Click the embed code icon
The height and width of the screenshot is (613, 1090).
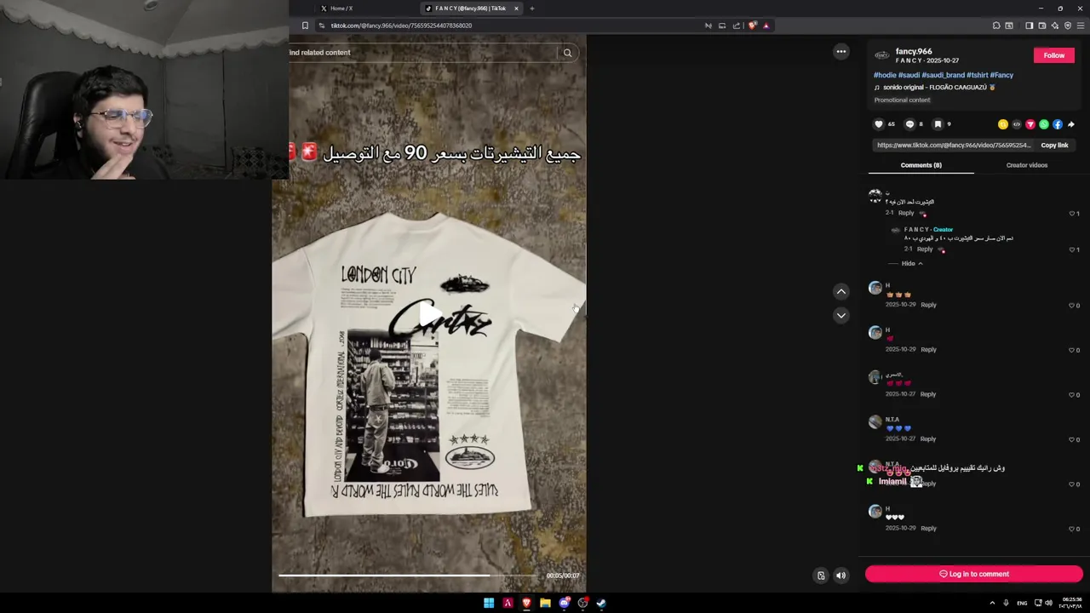[x=1017, y=124]
